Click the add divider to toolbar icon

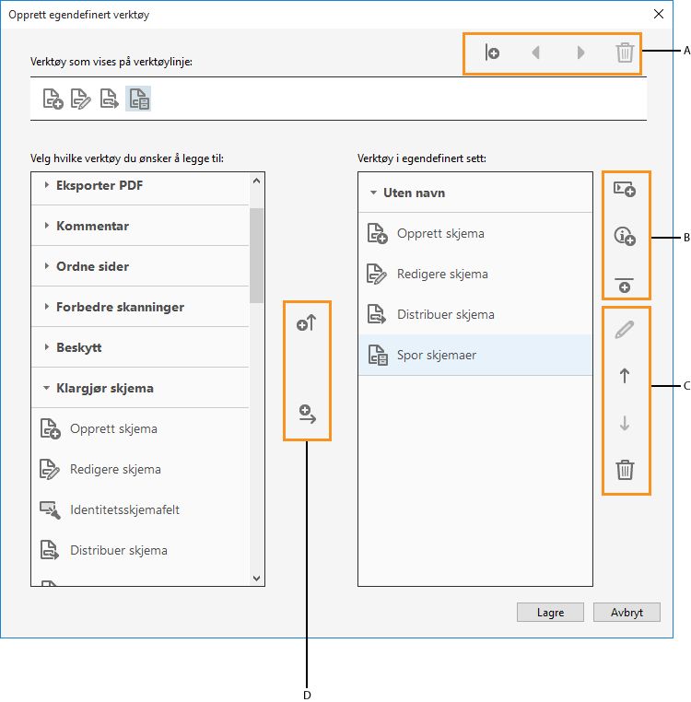(x=493, y=53)
